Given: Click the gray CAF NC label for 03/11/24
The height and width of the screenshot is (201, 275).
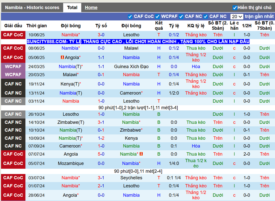Looking at the screenshot, I should pos(13,101).
